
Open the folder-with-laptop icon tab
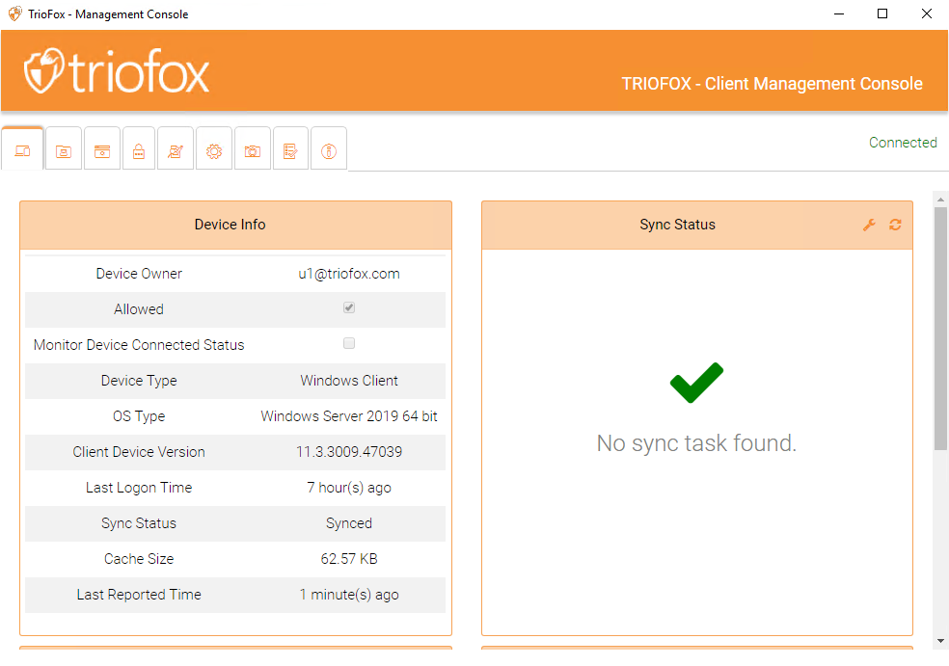[x=64, y=149]
